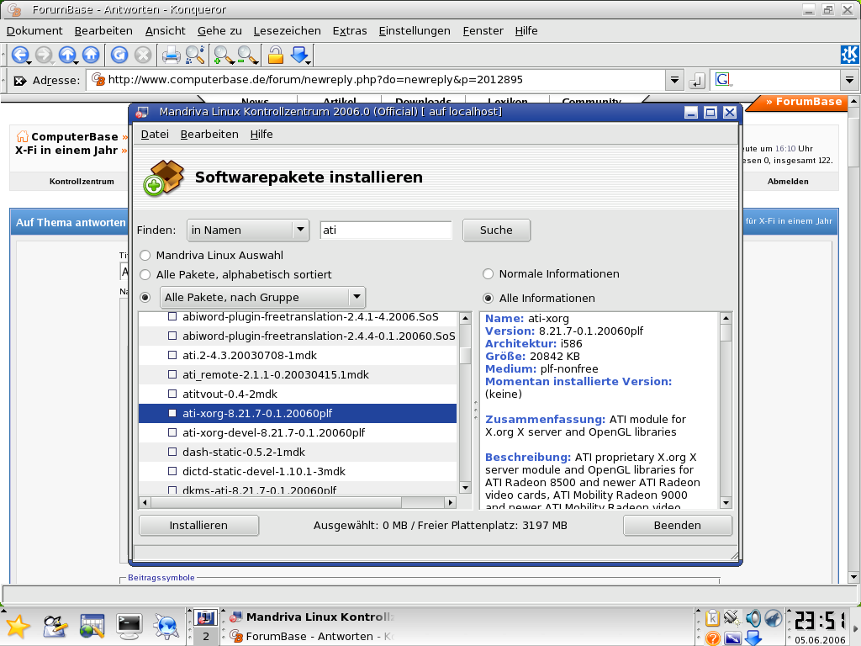Select the ati.2-4.3.20030708-1mdk row

coord(298,356)
